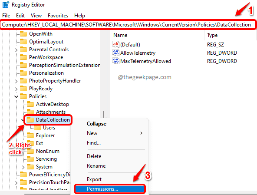Select Delete in the context menu
The image size is (257, 195).
click(94, 156)
